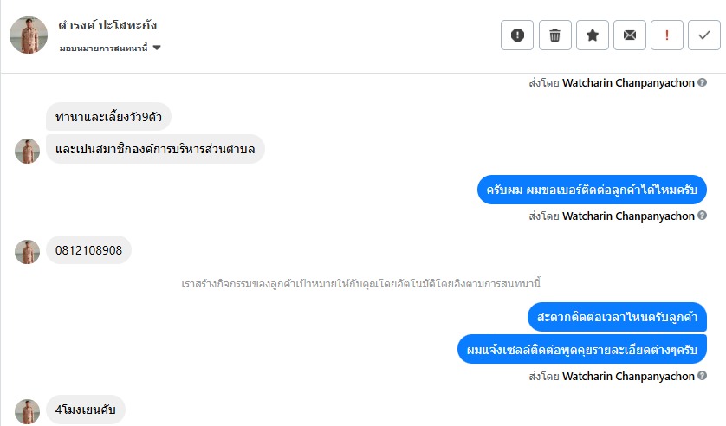The image size is (726, 426).
Task: Mark conversation done with checkmark button
Action: 703,35
